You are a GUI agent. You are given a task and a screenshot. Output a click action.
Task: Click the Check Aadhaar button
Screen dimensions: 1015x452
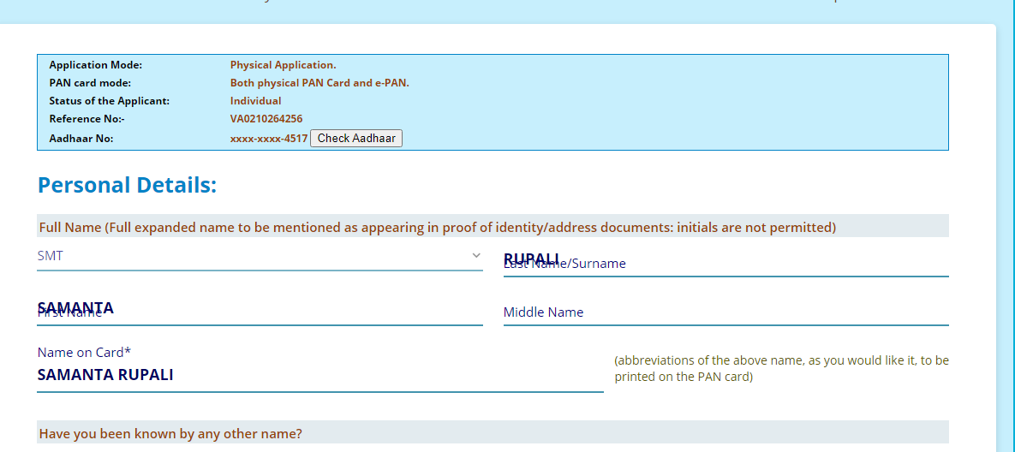point(355,138)
